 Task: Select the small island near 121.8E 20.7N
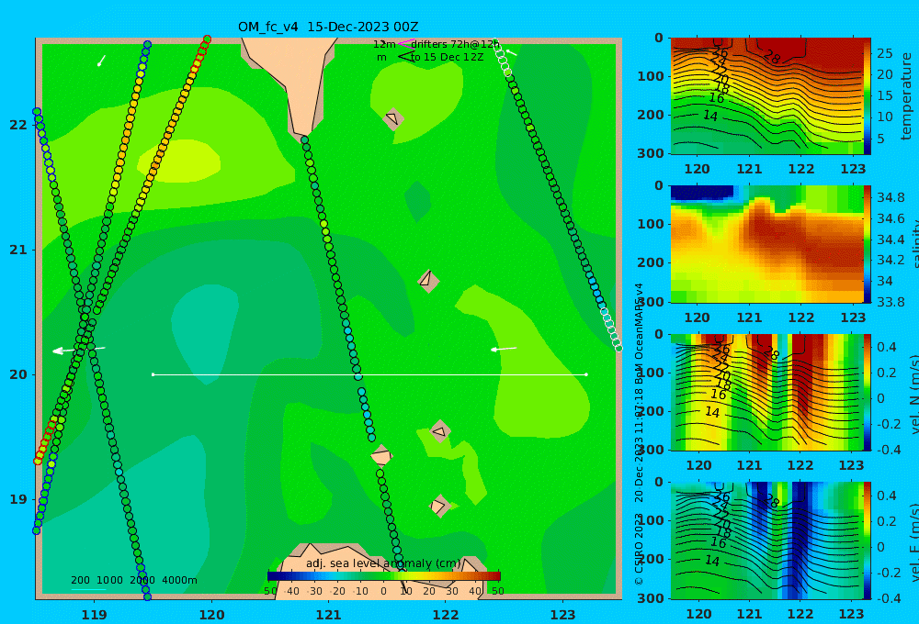tap(428, 281)
